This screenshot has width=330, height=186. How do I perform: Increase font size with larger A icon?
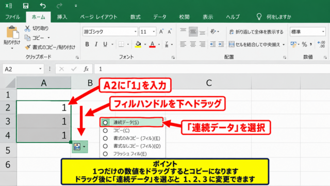coord(161,32)
